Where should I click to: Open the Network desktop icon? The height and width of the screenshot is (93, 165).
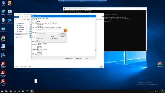(3, 12)
